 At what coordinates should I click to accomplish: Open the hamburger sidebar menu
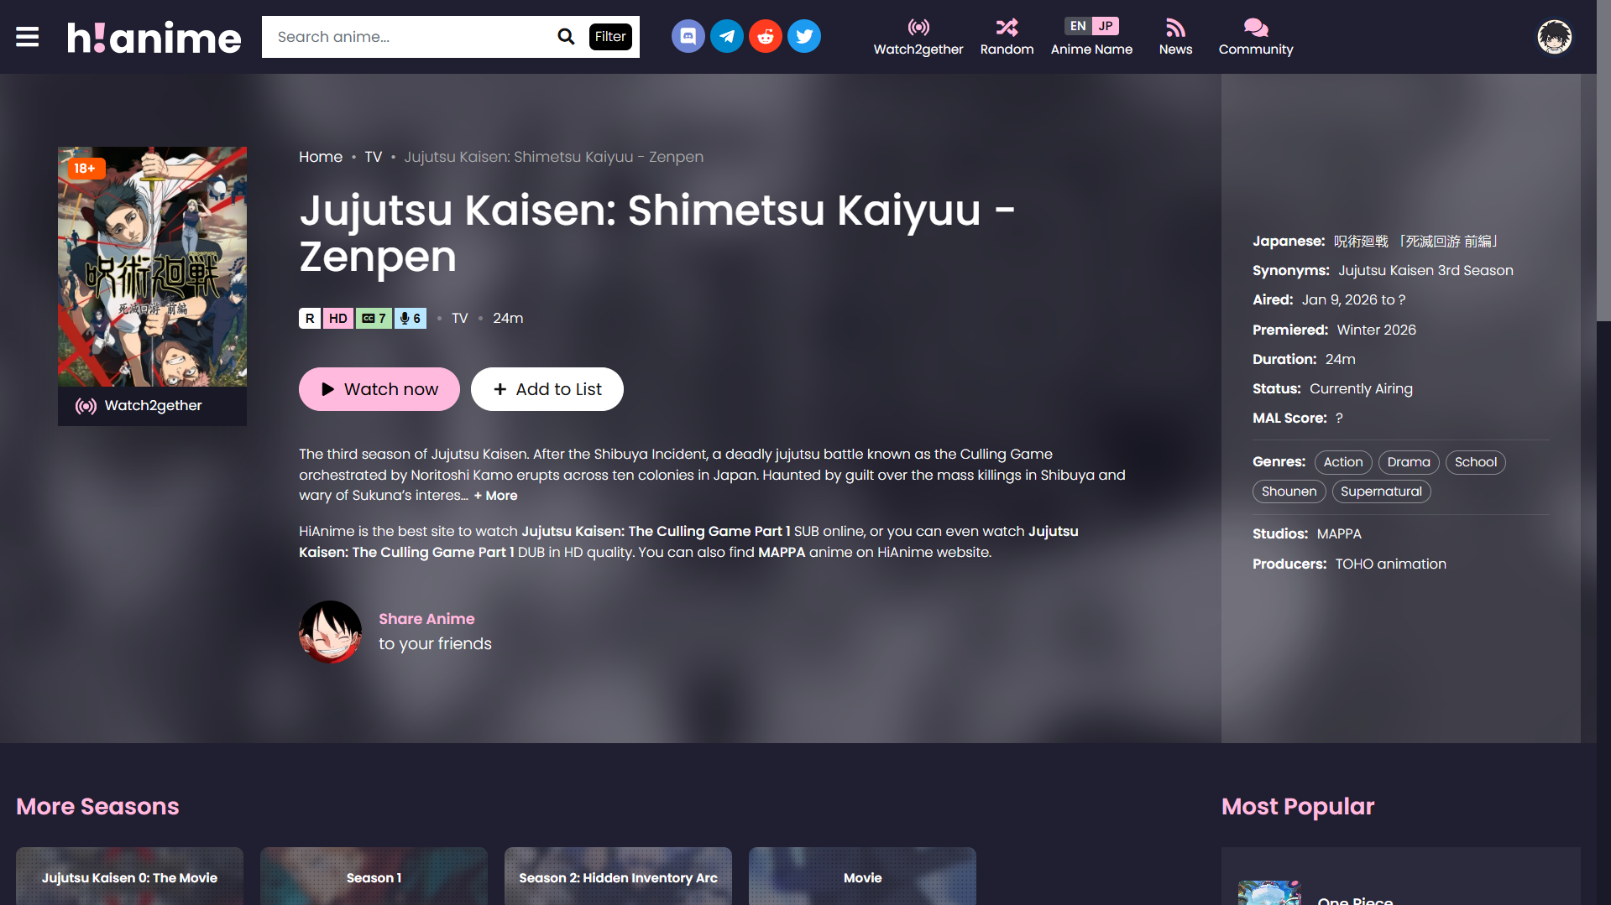[x=27, y=37]
